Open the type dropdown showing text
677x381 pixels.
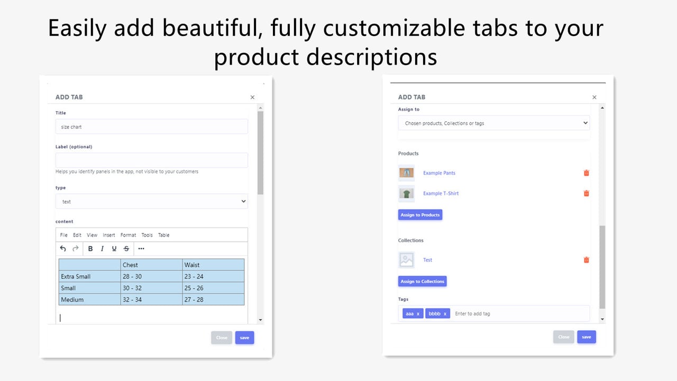click(152, 202)
